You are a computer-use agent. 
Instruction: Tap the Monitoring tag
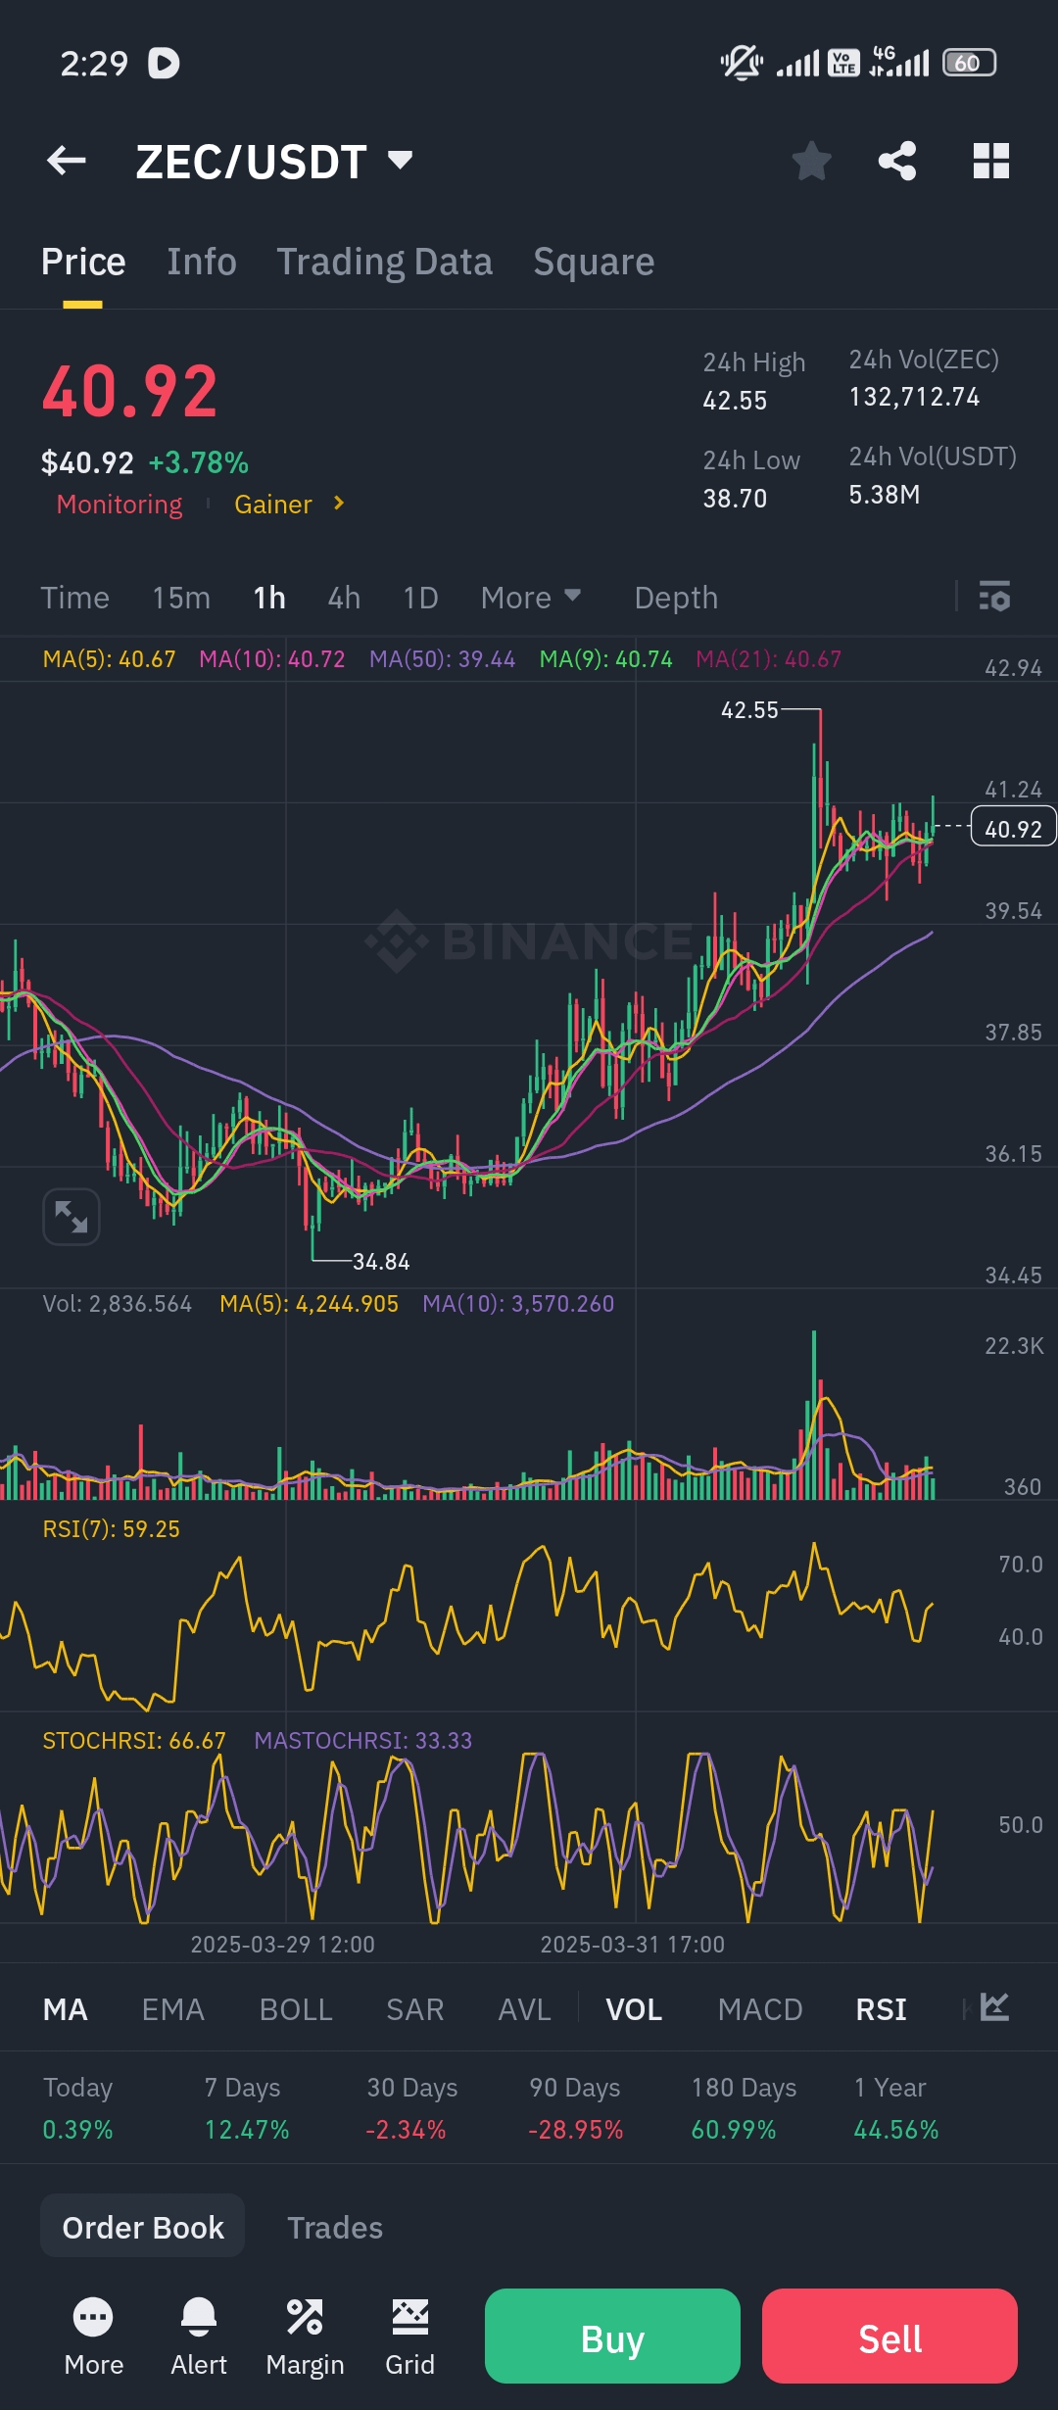120,504
